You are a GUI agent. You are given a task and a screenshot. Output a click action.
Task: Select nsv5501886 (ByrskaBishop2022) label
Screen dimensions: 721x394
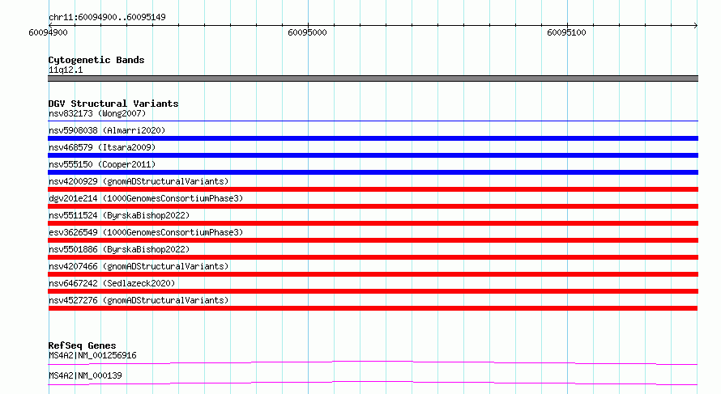119,249
